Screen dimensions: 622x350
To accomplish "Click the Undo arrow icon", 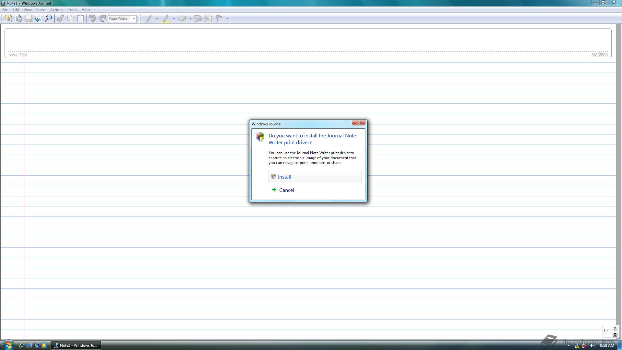I will pyautogui.click(x=92, y=18).
